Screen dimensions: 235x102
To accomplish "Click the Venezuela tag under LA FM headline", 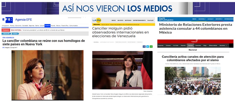I will (140, 42).
